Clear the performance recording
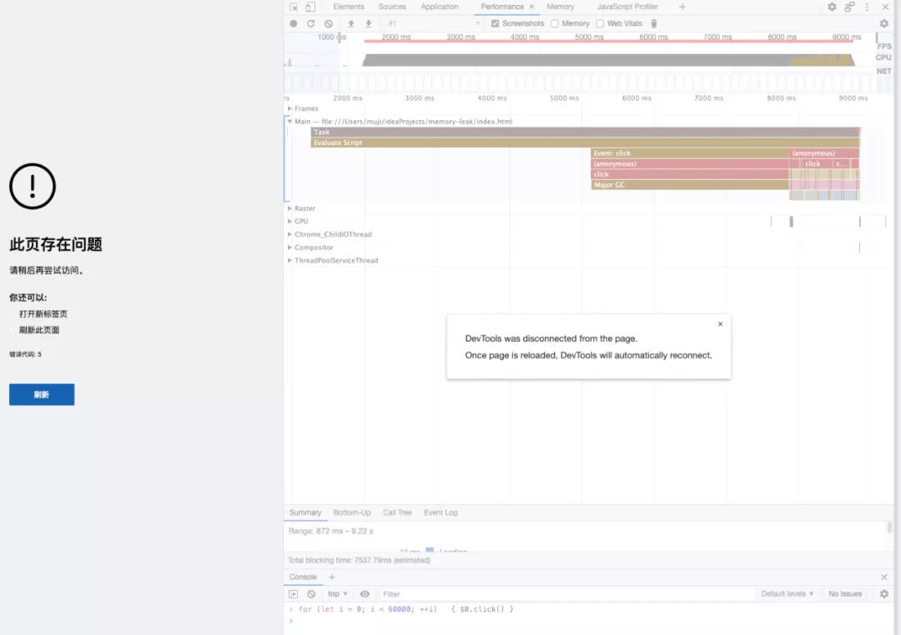The width and height of the screenshot is (901, 635). pyautogui.click(x=329, y=23)
